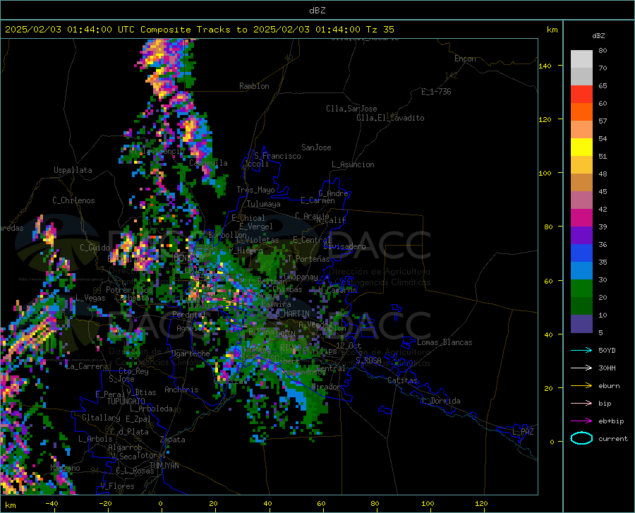
Task: Click the -40 km x-axis tick label
Action: click(x=52, y=504)
